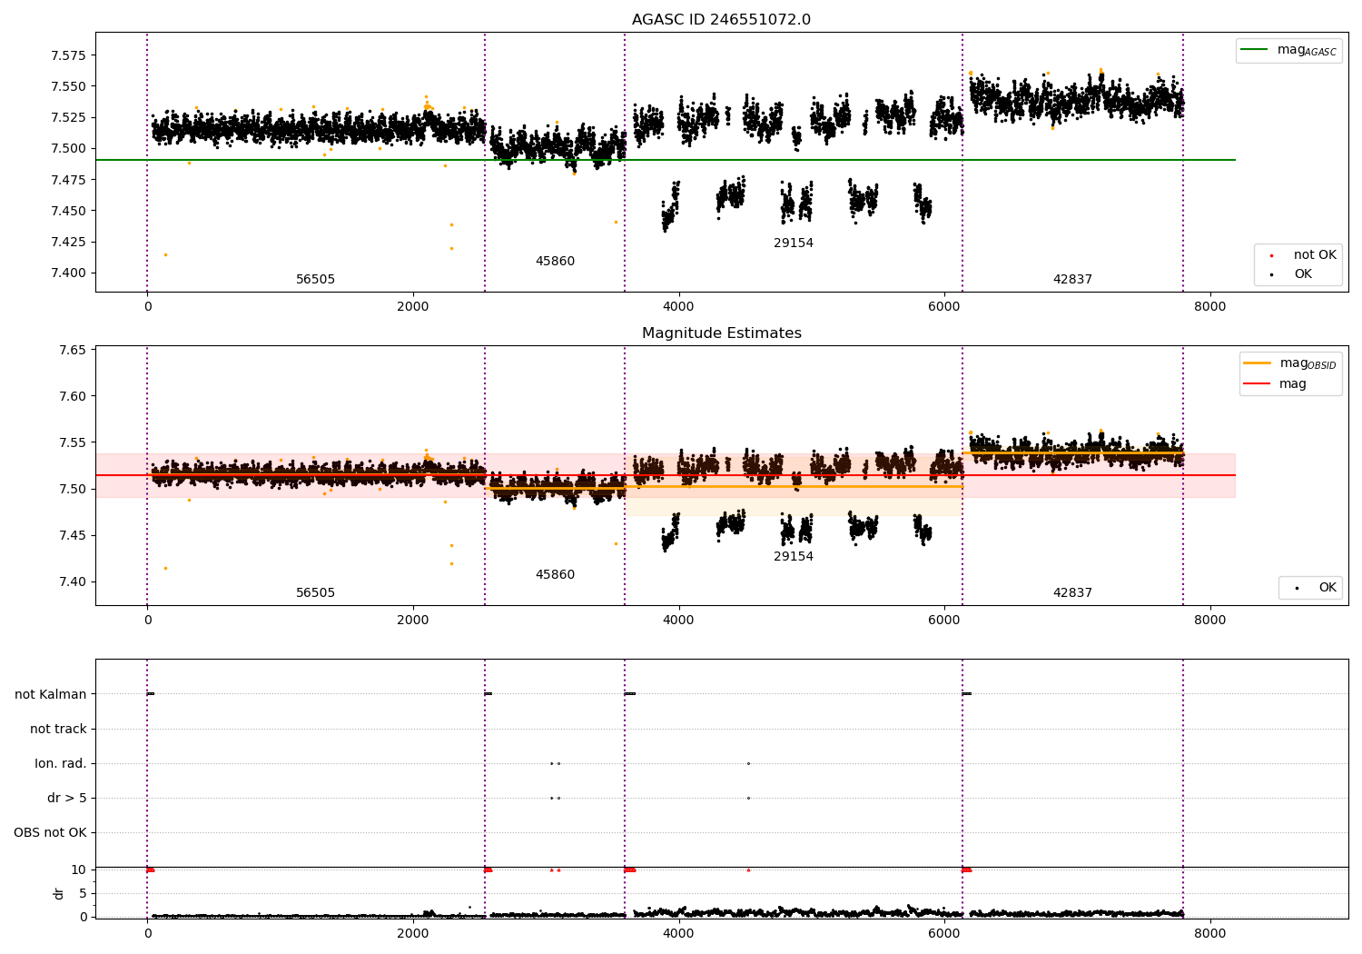Screen dimensions: 1362x954
Task: Click the 'OBS not OK' row label
Action: click(50, 832)
